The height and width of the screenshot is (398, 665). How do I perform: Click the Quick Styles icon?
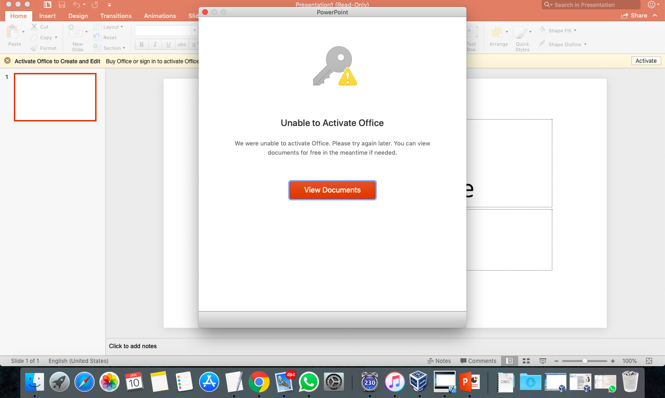point(520,33)
